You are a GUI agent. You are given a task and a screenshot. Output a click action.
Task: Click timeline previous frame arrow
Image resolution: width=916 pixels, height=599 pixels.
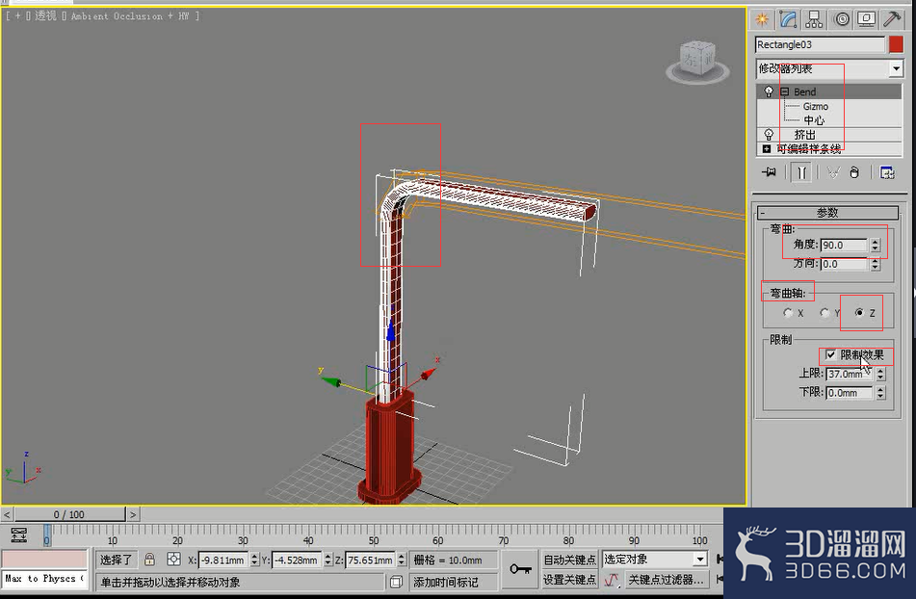[x=7, y=514]
